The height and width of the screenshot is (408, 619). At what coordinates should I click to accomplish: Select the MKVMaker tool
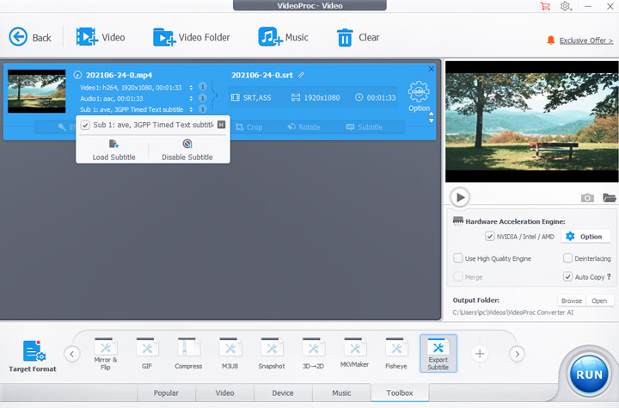(354, 354)
